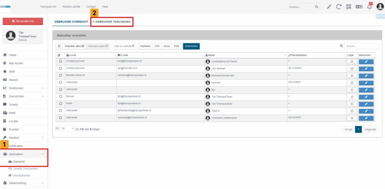
Task: Click login power icon for Contactpersoon Demo
Action: [351, 61]
